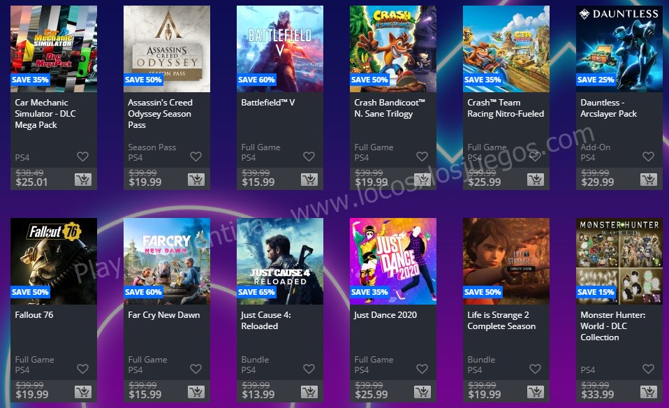669x408 pixels.
Task: Add Dauntless Arcslayer Pack to cart
Action: [x=649, y=180]
